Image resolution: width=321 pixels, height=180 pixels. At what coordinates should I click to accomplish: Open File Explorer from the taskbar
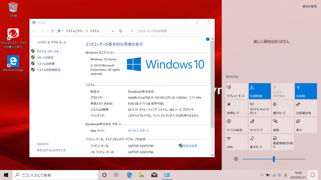142,175
